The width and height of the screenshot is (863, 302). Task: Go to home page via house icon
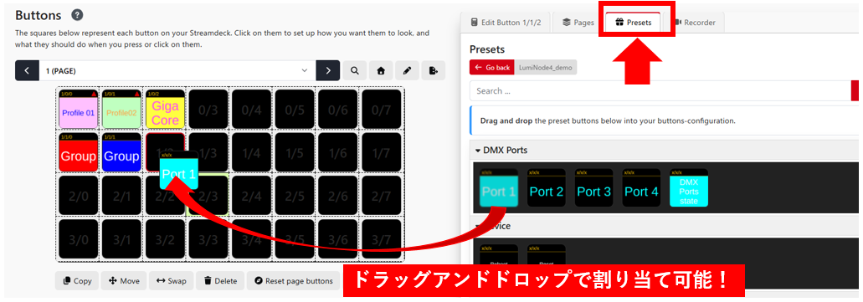(x=380, y=70)
